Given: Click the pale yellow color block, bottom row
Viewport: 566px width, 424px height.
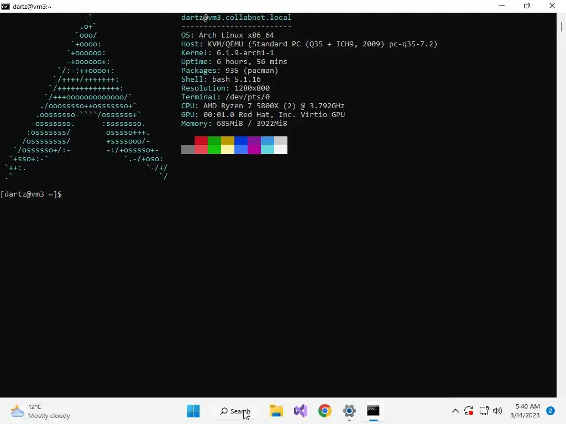Looking at the screenshot, I should [228, 150].
